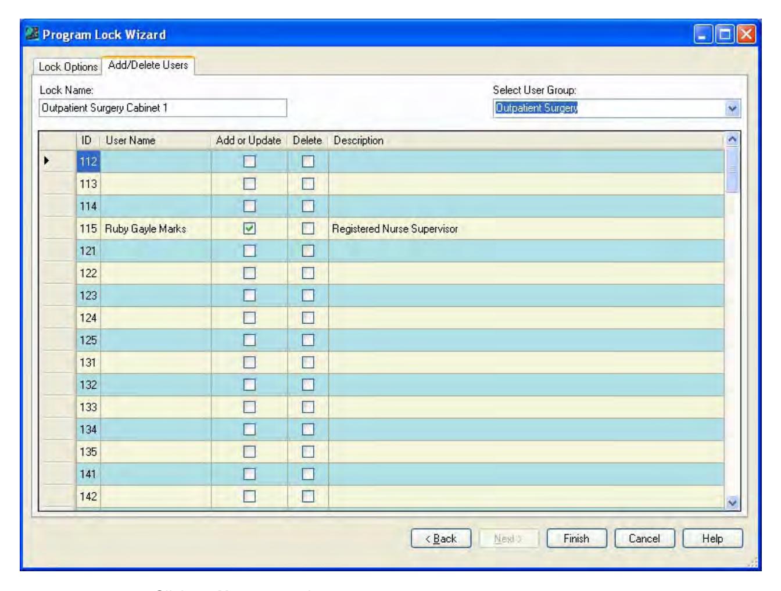This screenshot has width=781, height=591.
Task: Open Help for the wizard
Action: [712, 539]
